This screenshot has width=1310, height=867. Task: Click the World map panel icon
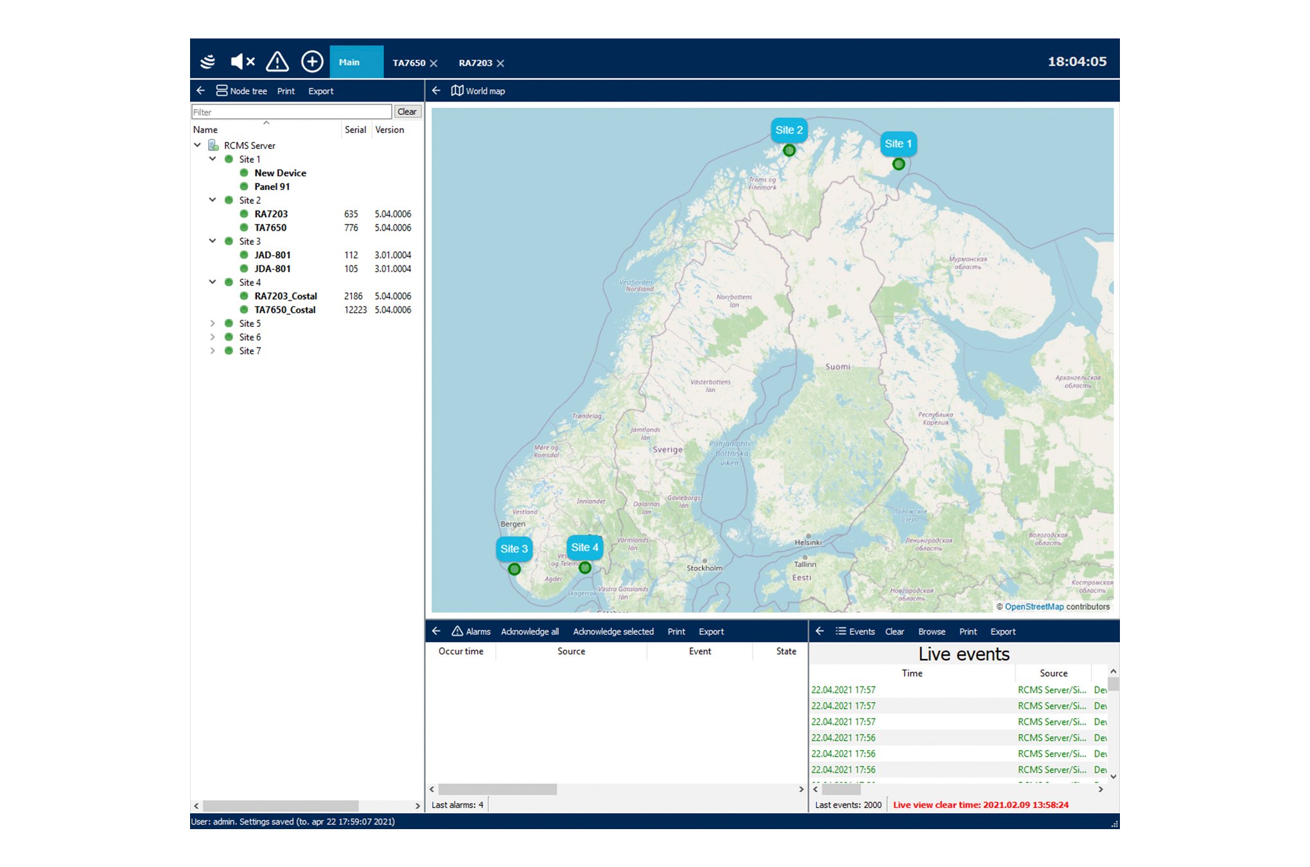(x=457, y=91)
